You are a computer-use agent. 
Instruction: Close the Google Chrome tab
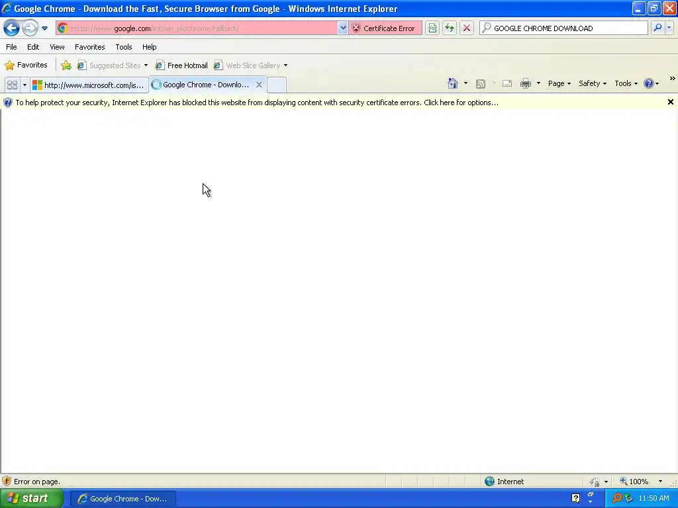click(259, 85)
